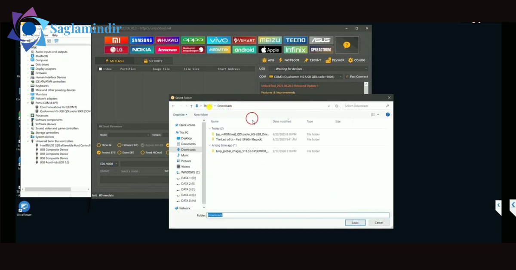Select the Spreadtrum brand tile
The height and width of the screenshot is (270, 516).
click(321, 50)
